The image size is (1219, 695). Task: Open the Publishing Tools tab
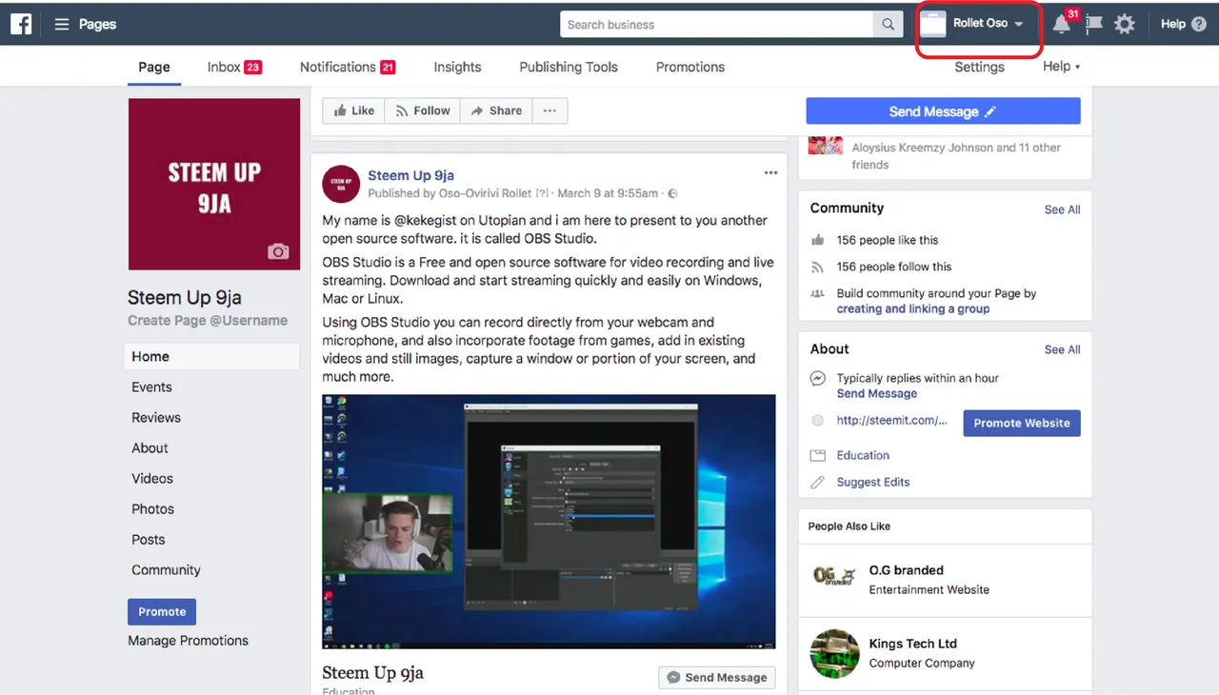[569, 67]
